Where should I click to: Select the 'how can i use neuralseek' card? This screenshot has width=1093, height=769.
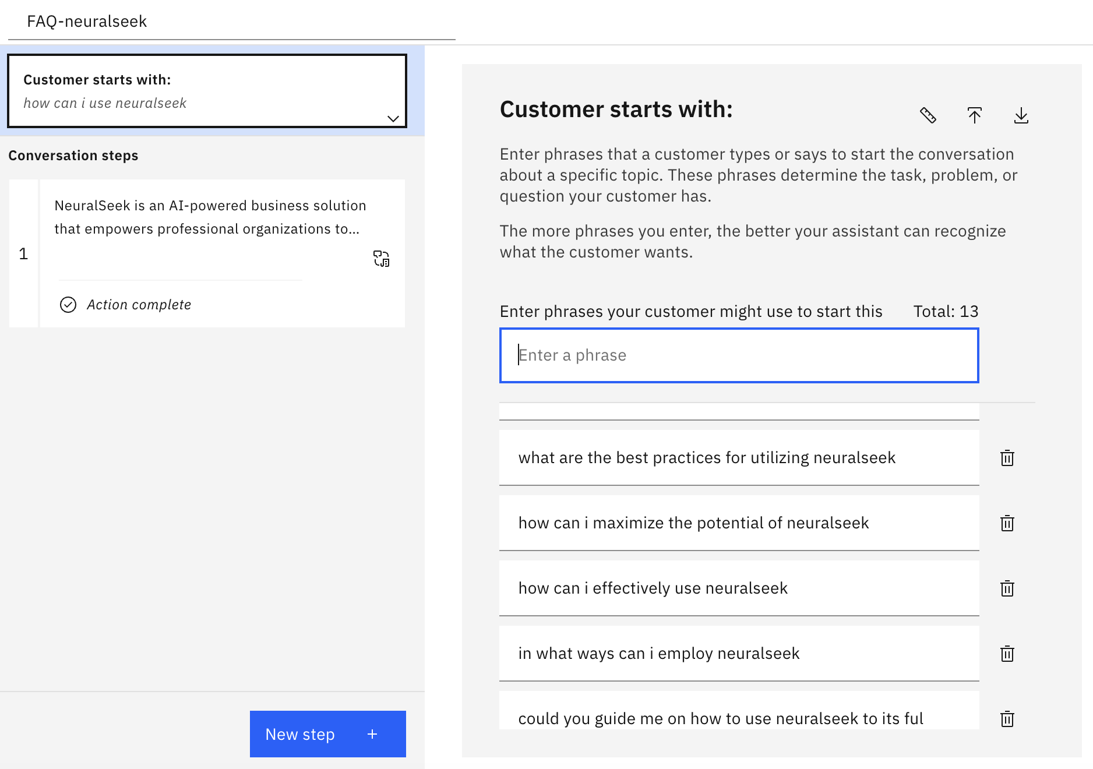(x=207, y=91)
